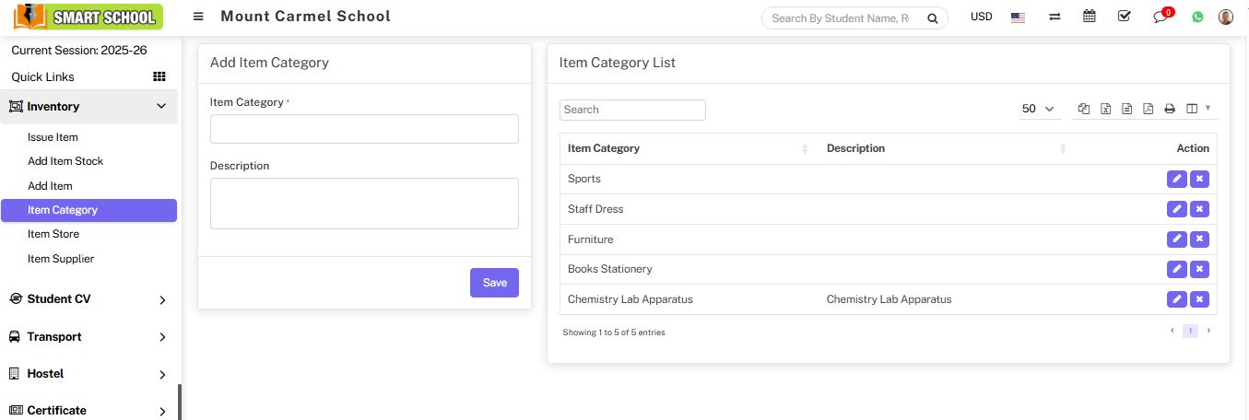Expand the Hostel menu
Viewport: 1249px width, 420px height.
[88, 374]
